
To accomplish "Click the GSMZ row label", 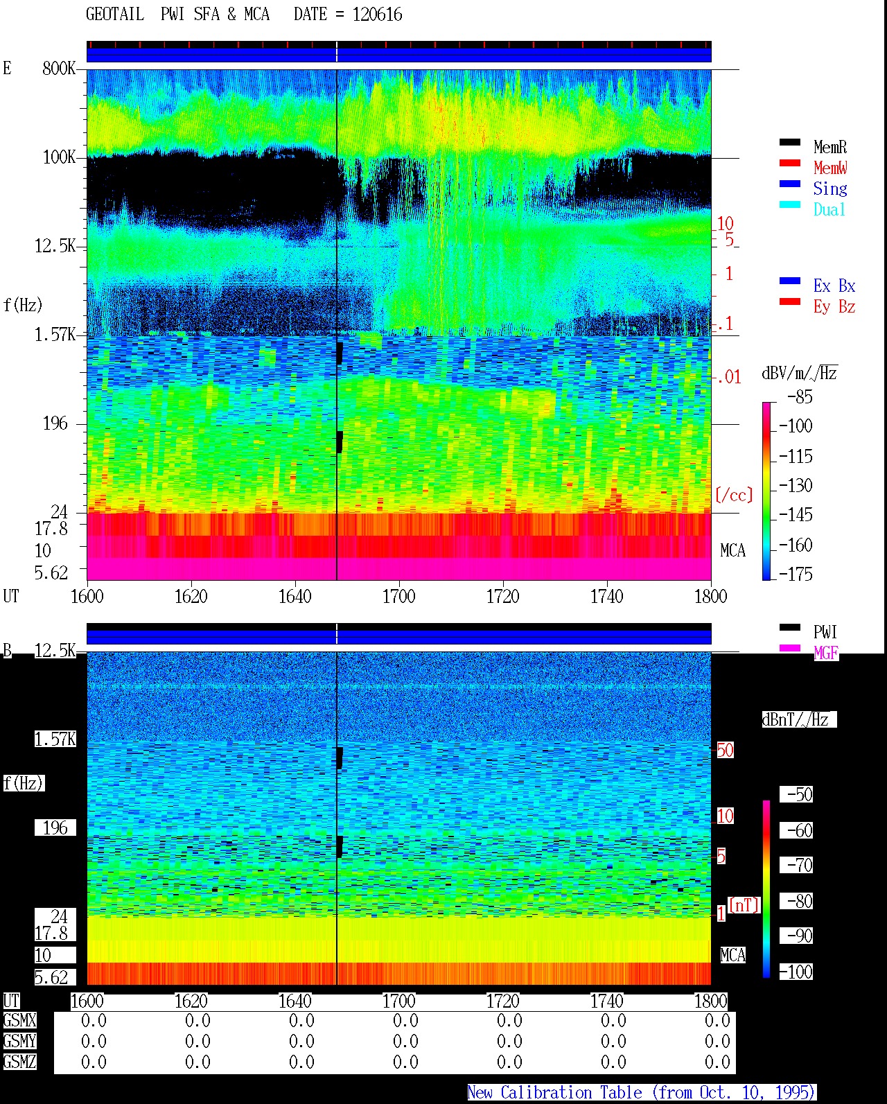I will coord(19,1062).
